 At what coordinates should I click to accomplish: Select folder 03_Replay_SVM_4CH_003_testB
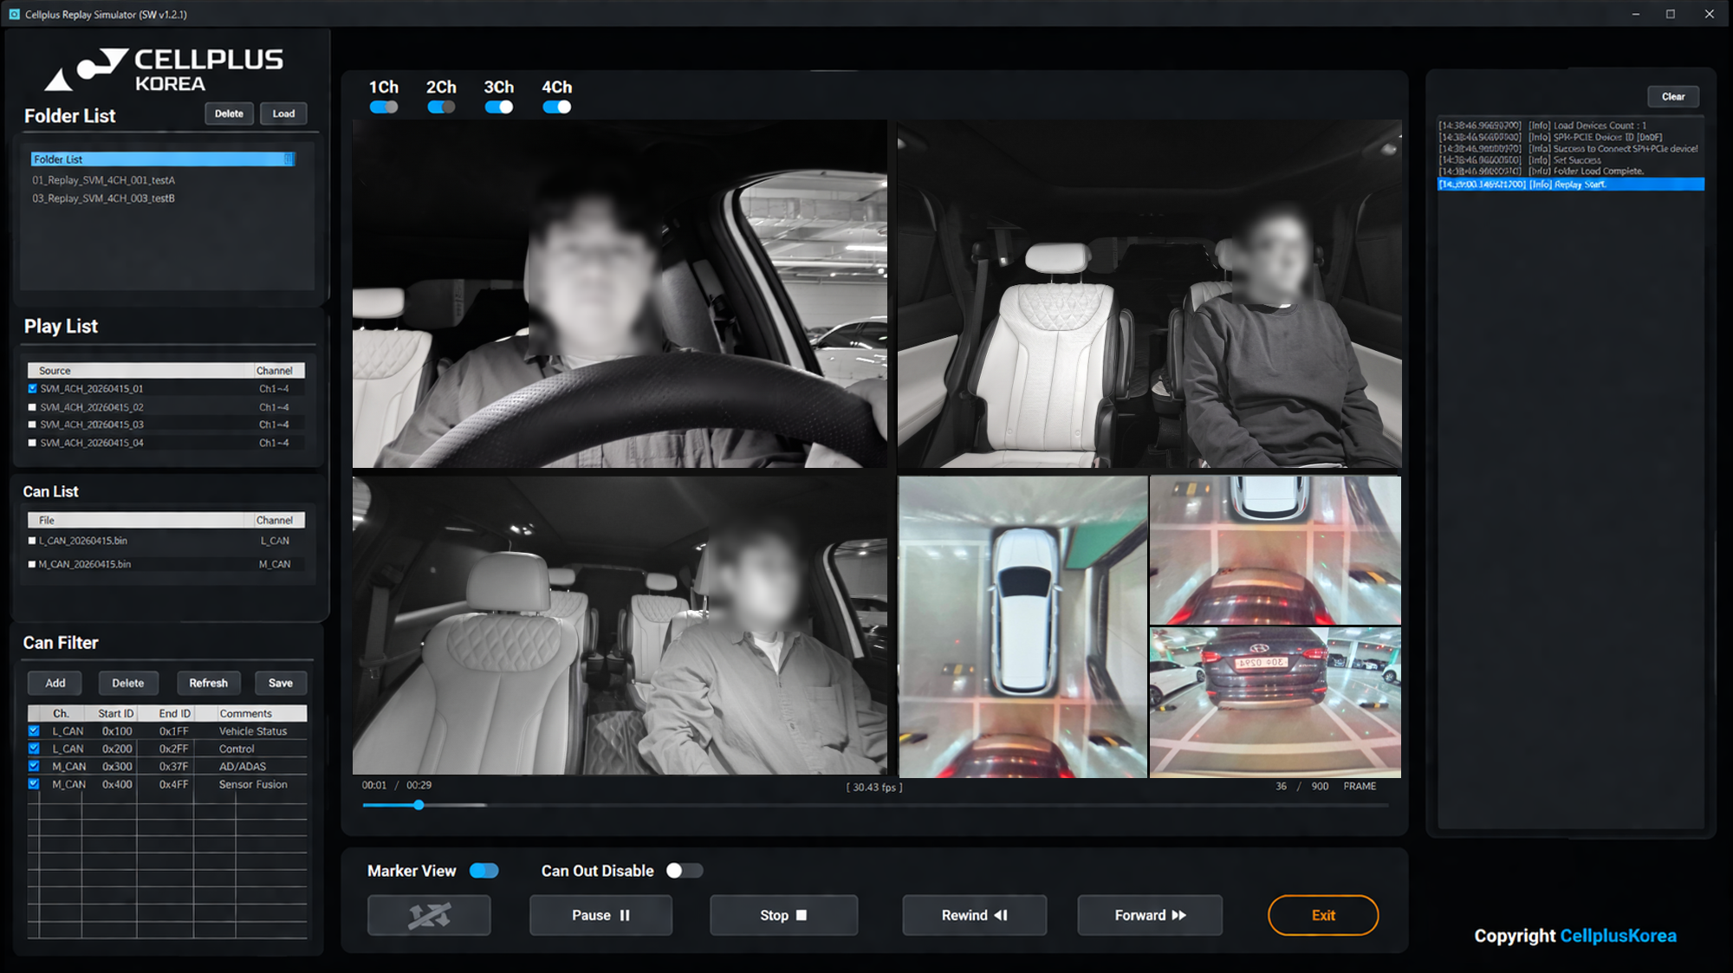[x=104, y=198]
